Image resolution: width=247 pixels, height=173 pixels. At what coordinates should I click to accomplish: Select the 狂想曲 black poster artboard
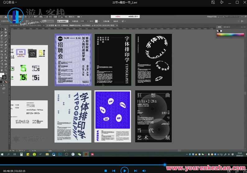pos(153,116)
